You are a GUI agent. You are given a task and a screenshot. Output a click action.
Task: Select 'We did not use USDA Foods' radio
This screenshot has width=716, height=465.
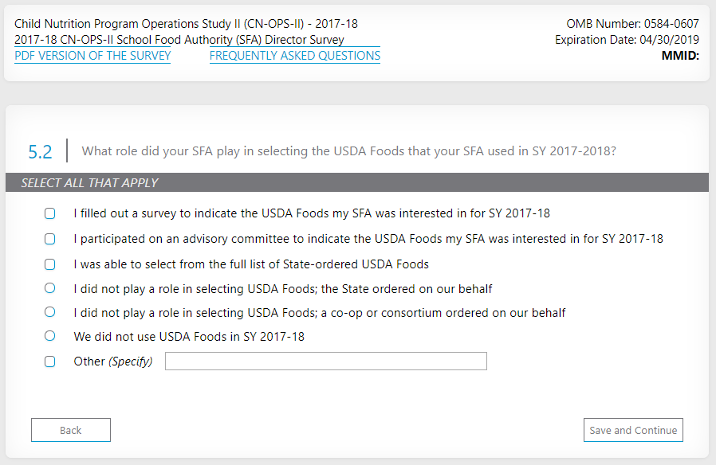click(50, 336)
